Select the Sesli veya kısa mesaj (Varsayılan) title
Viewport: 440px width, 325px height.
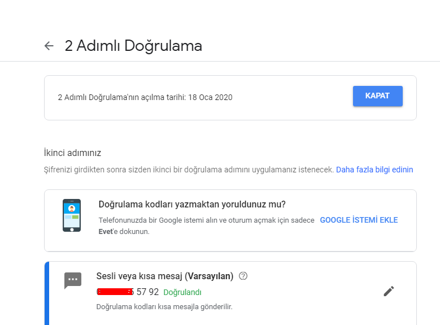(x=165, y=276)
